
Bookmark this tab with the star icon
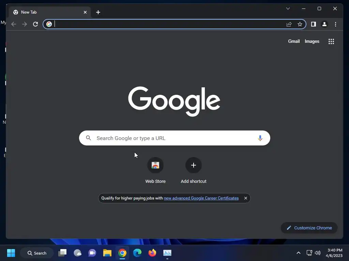pyautogui.click(x=300, y=24)
